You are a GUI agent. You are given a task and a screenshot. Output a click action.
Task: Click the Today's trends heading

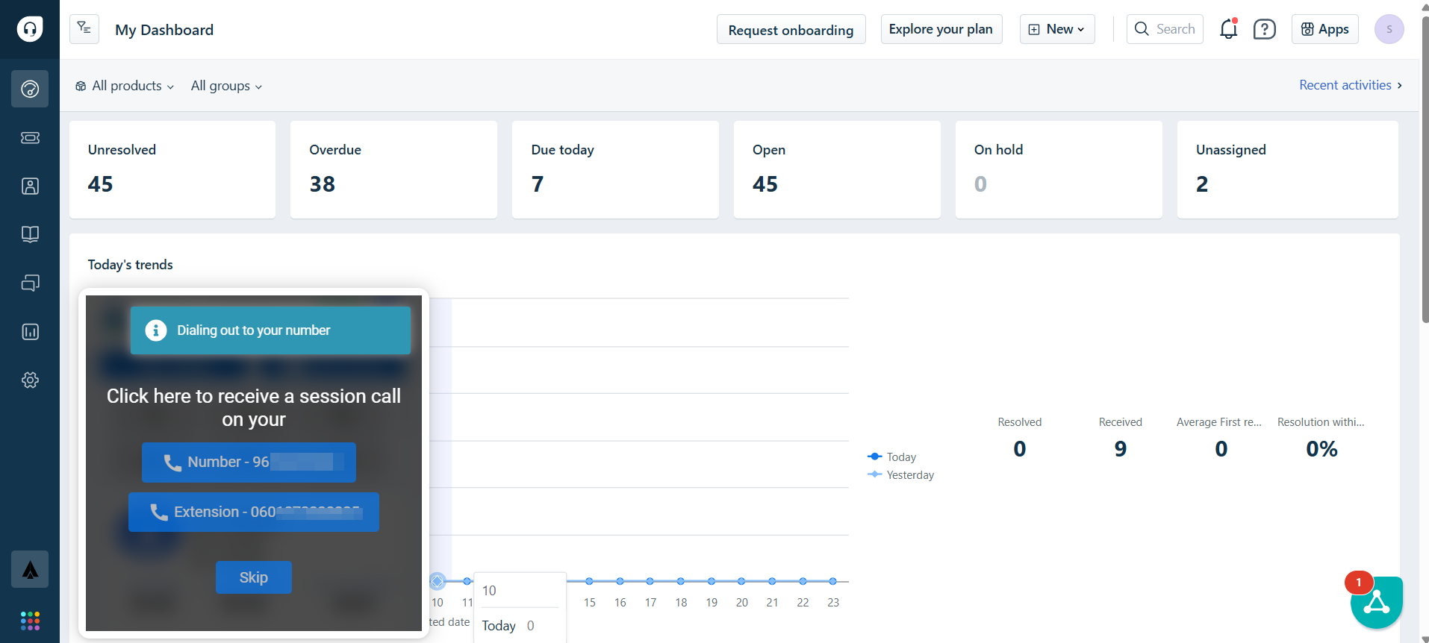click(x=130, y=265)
